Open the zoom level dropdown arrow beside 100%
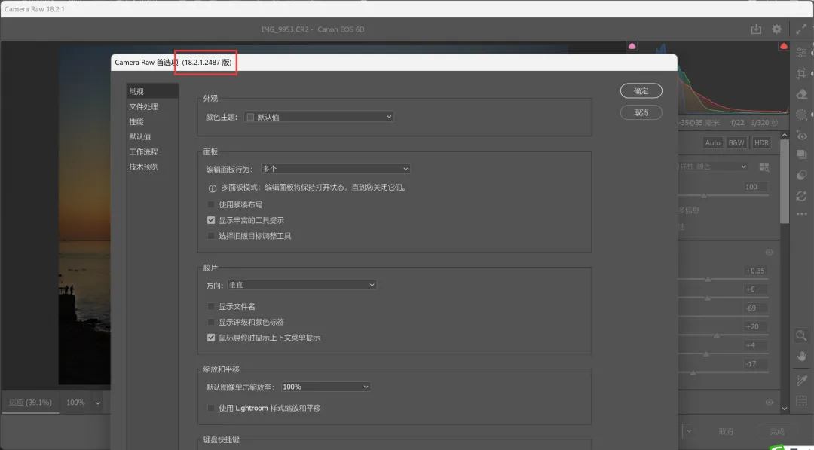This screenshot has width=814, height=450. 97,403
